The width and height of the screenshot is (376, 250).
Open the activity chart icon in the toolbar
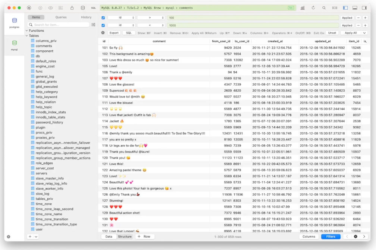pyautogui.click(x=303, y=8)
